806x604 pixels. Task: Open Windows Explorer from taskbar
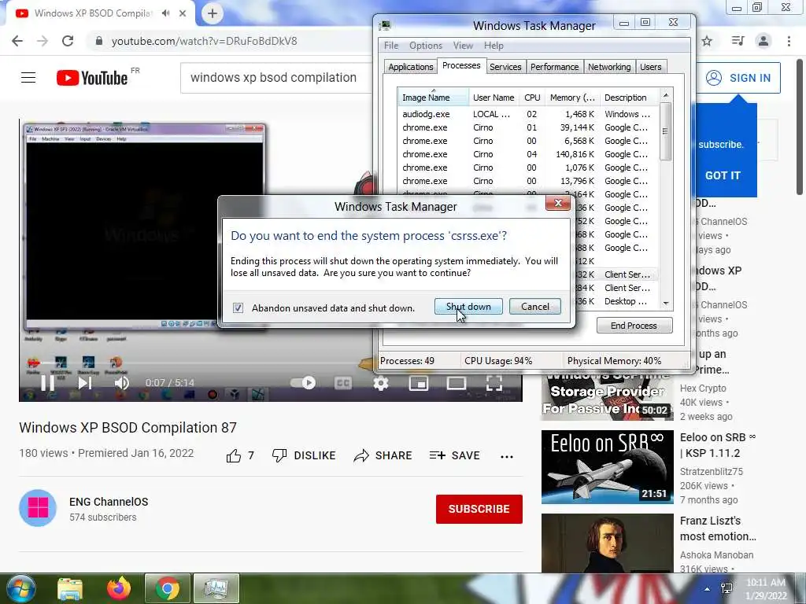[x=70, y=588]
